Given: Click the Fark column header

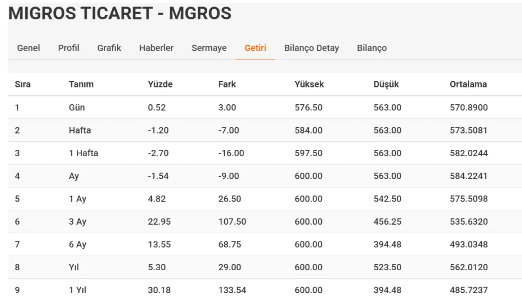Looking at the screenshot, I should [x=227, y=84].
